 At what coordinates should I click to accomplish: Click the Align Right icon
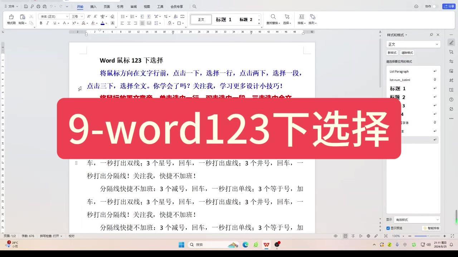136,23
